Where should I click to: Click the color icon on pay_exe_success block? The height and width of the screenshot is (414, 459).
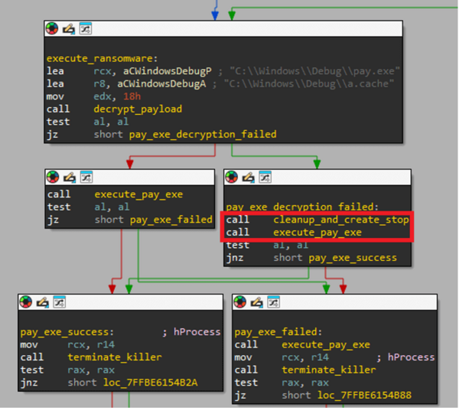click(26, 302)
